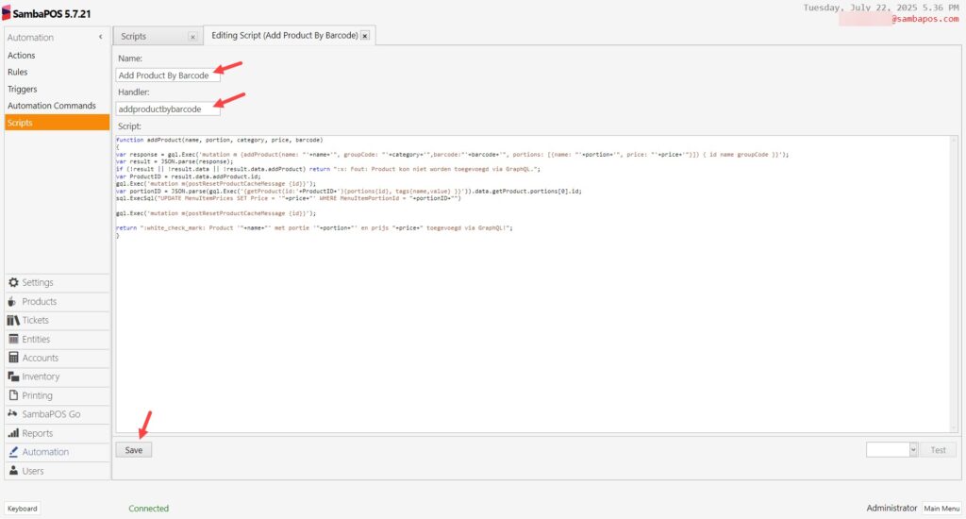Open the Reports section label
966x519 pixels.
pos(37,433)
